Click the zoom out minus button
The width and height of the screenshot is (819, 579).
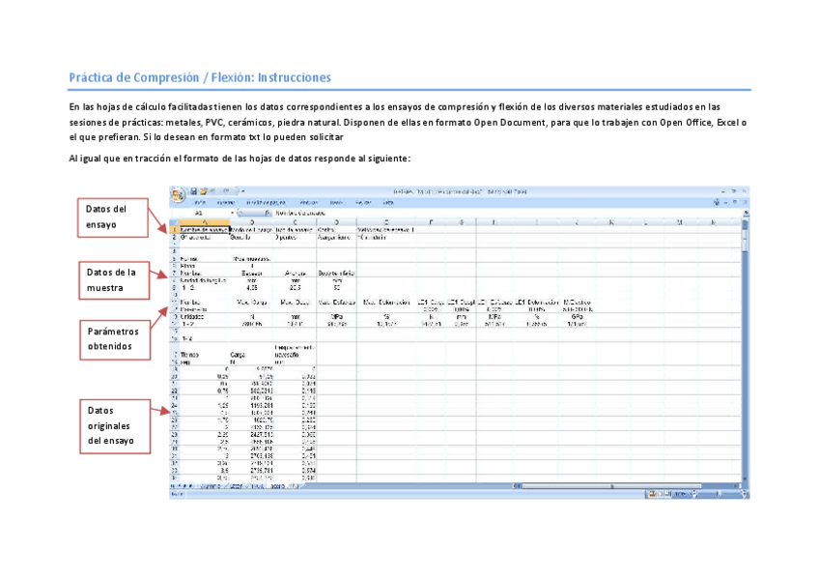click(x=694, y=494)
